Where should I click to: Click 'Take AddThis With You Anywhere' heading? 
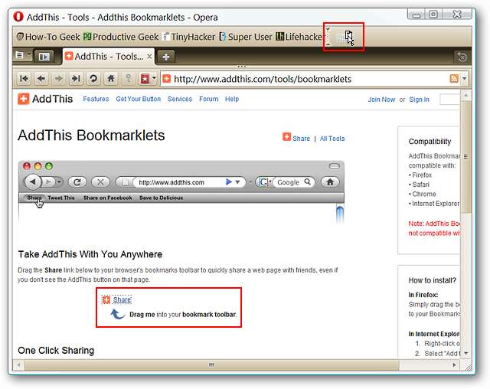90,254
